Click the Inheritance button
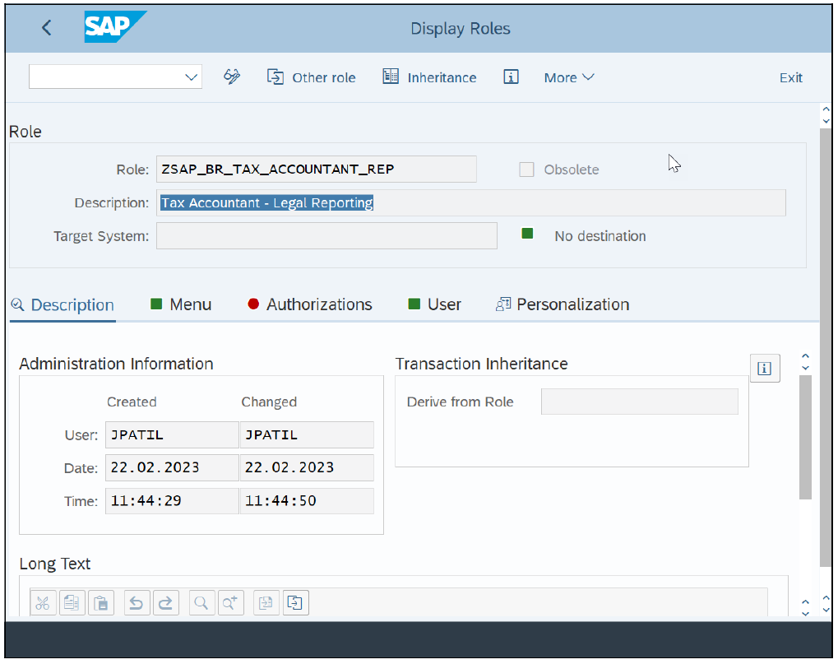The height and width of the screenshot is (664, 838). (429, 77)
